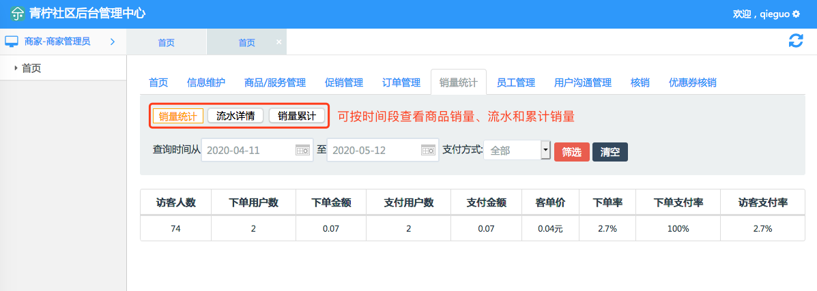Click the red 筛选 filter button
Image resolution: width=817 pixels, height=291 pixels.
pos(571,152)
